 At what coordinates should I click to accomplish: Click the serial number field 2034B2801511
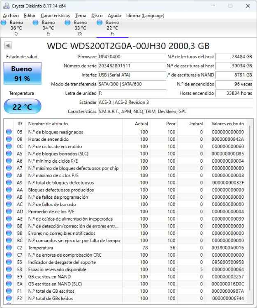click(132, 66)
